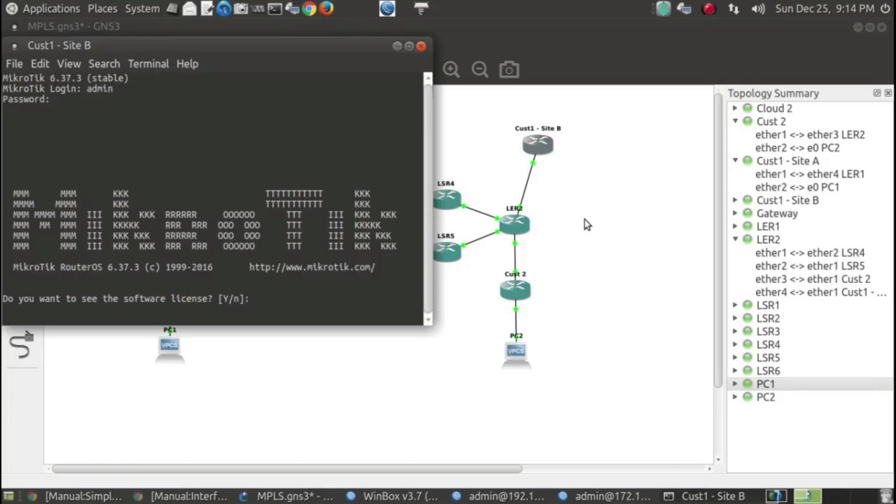Open the Terminal menu in menubar

point(148,64)
